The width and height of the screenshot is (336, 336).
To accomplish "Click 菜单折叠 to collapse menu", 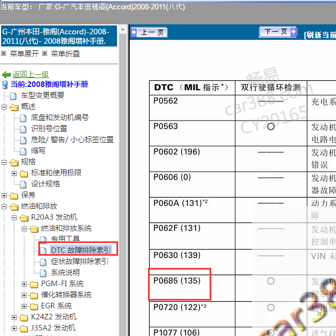I will (65, 54).
